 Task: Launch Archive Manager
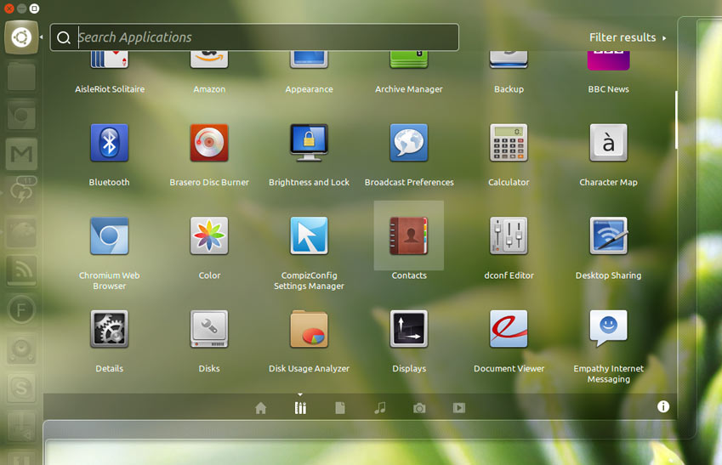click(409, 60)
